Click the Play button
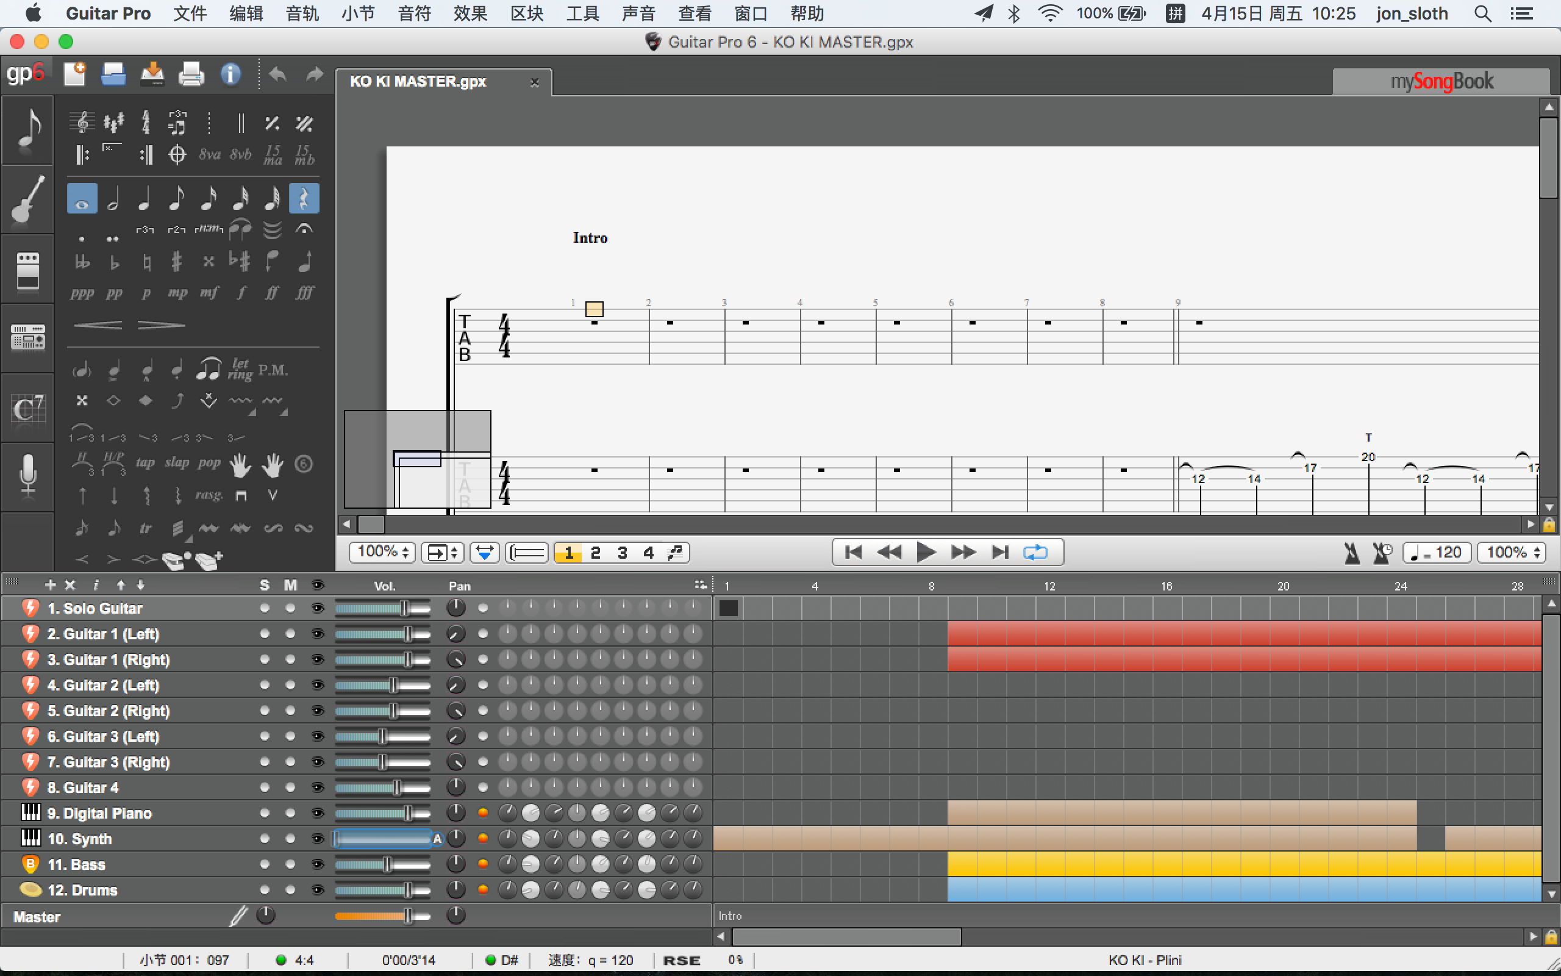The height and width of the screenshot is (976, 1561). coord(926,553)
